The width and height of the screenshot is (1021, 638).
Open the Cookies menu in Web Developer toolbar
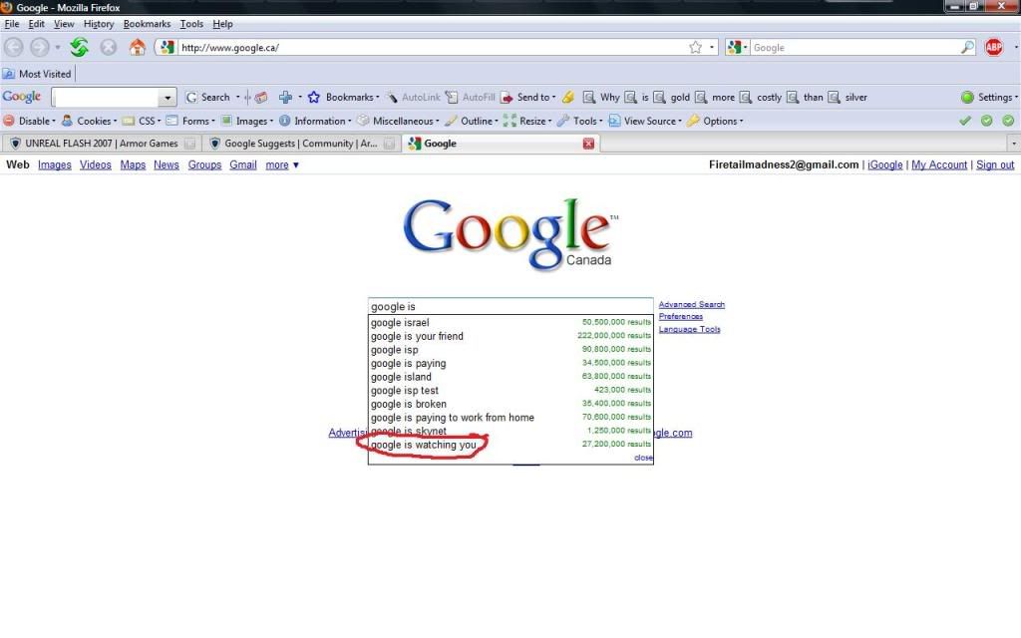[89, 121]
